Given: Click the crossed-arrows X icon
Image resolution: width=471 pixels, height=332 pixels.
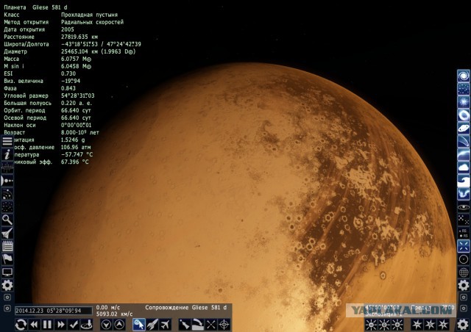Looking at the screenshot, I should coord(211,325).
